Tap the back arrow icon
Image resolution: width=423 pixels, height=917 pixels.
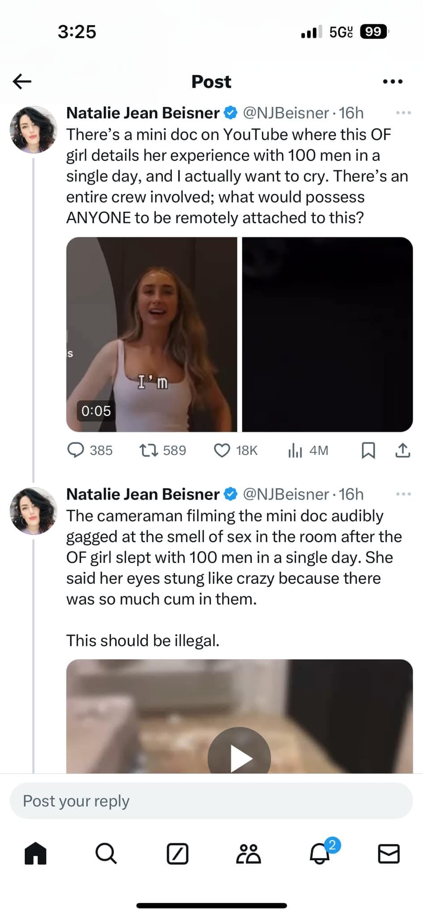click(22, 81)
